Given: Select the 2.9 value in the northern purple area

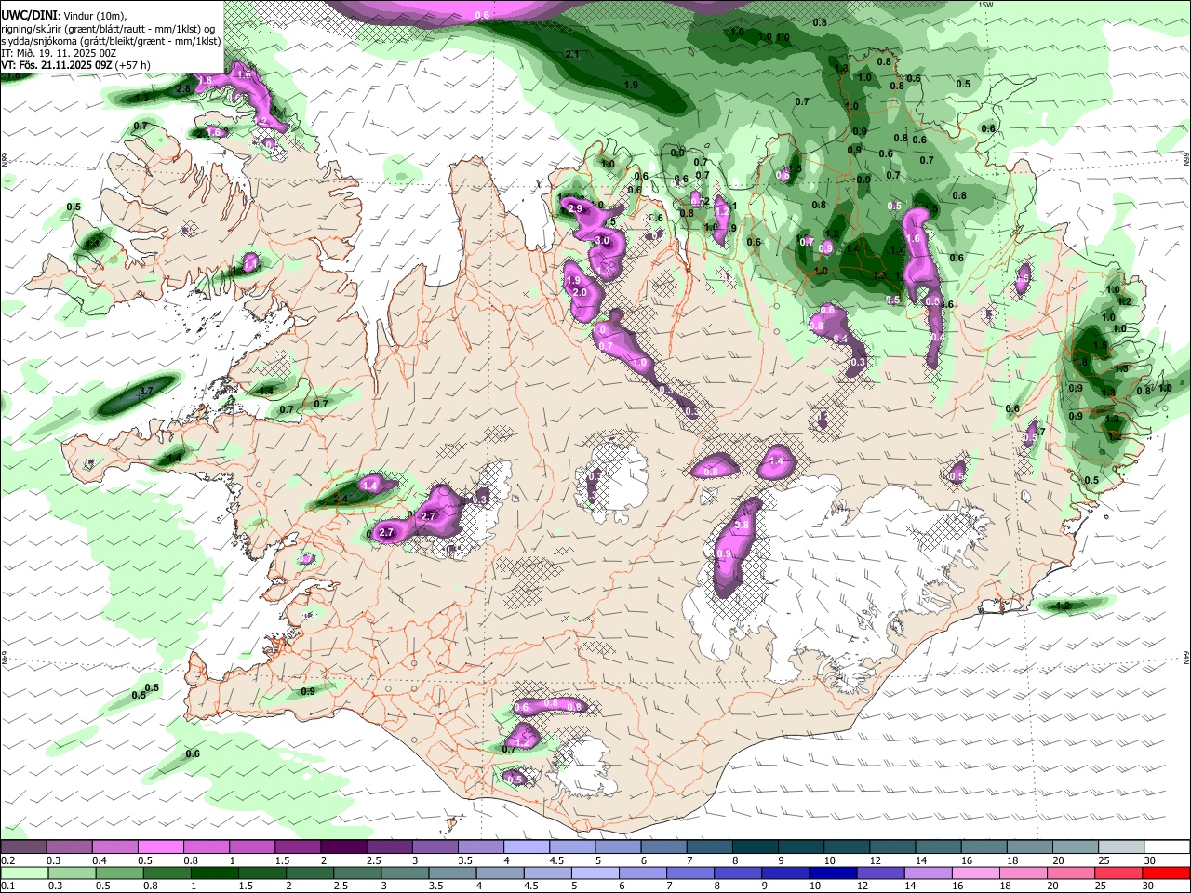Looking at the screenshot, I should tap(574, 208).
